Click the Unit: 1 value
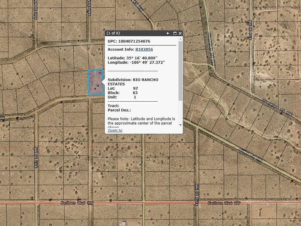This screenshot has height=226, width=301. click(135, 97)
